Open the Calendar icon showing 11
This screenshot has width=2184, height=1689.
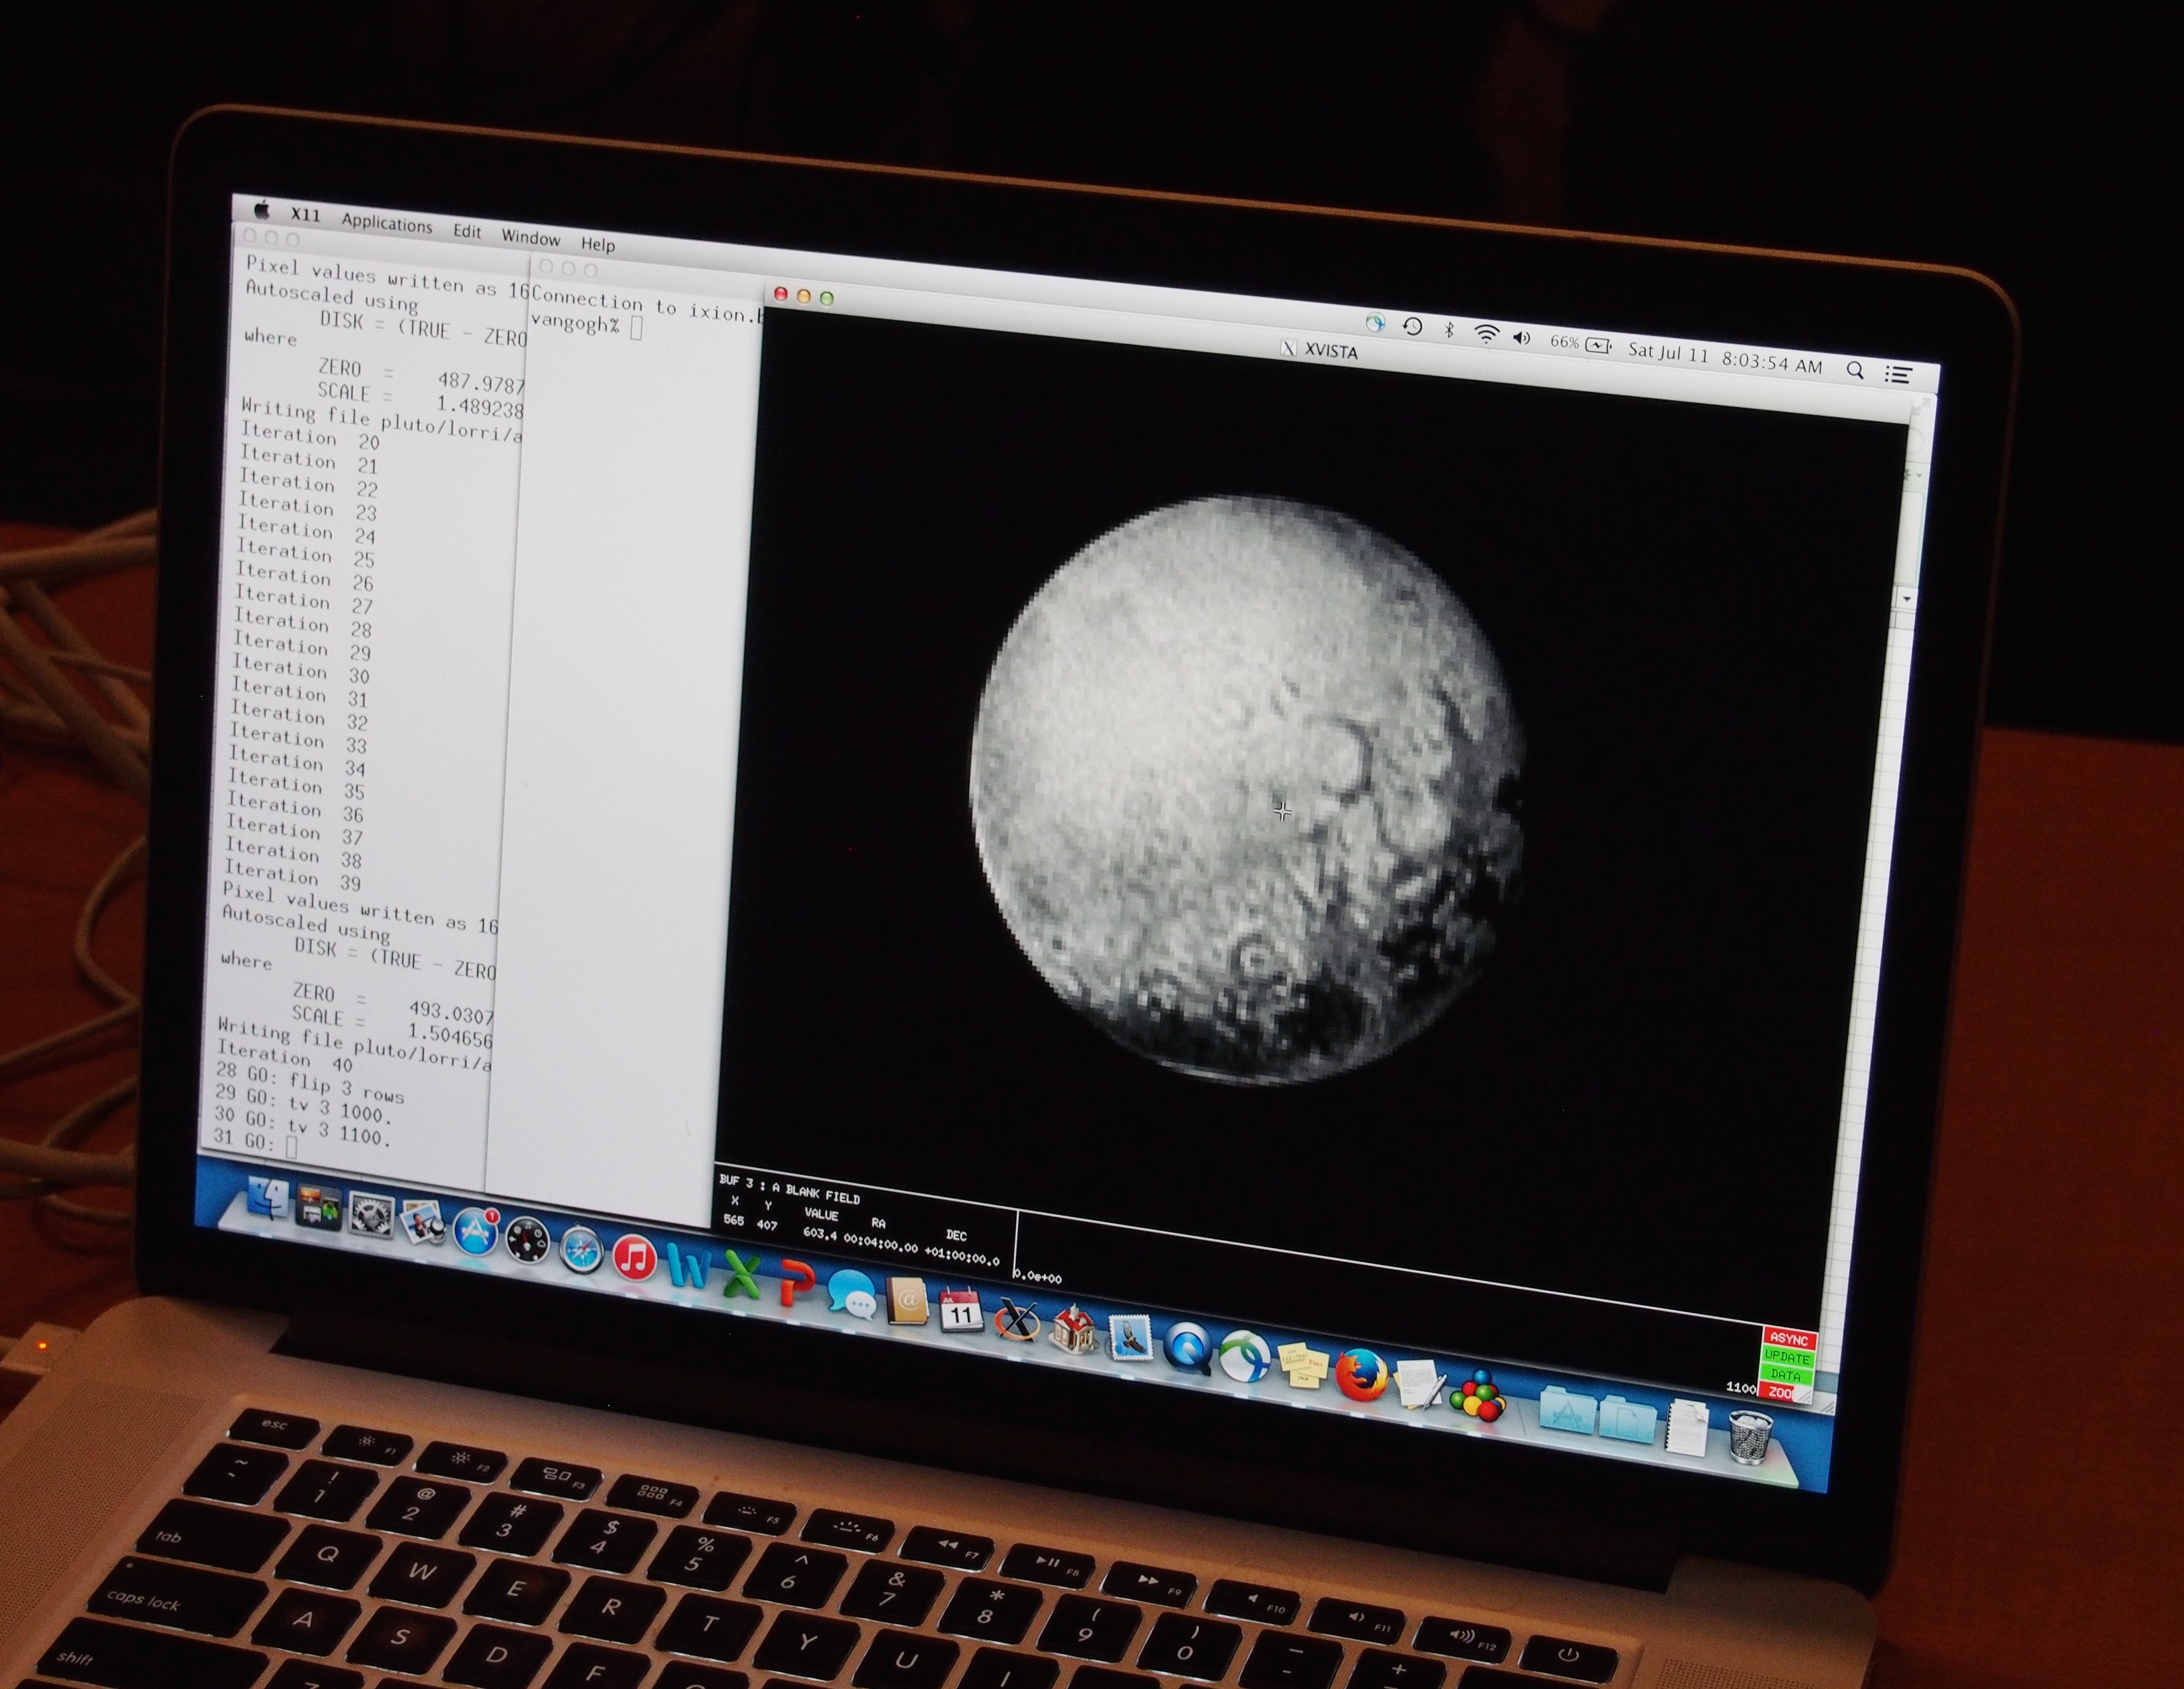(x=961, y=1311)
